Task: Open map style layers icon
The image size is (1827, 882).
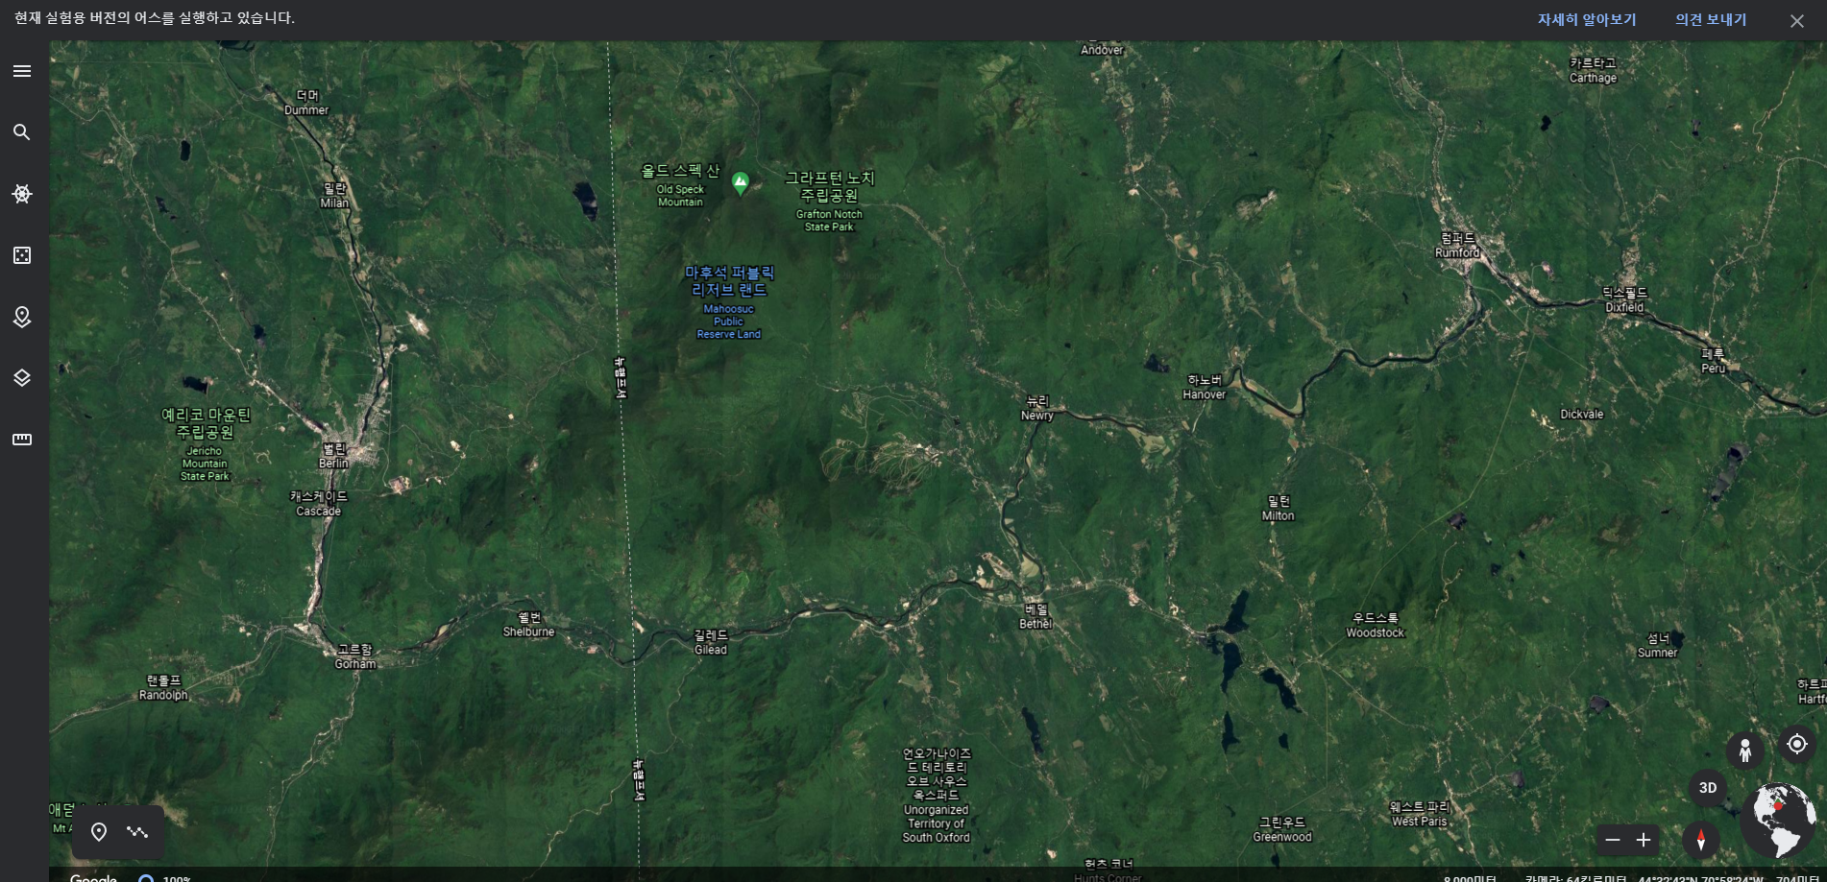Action: click(22, 378)
